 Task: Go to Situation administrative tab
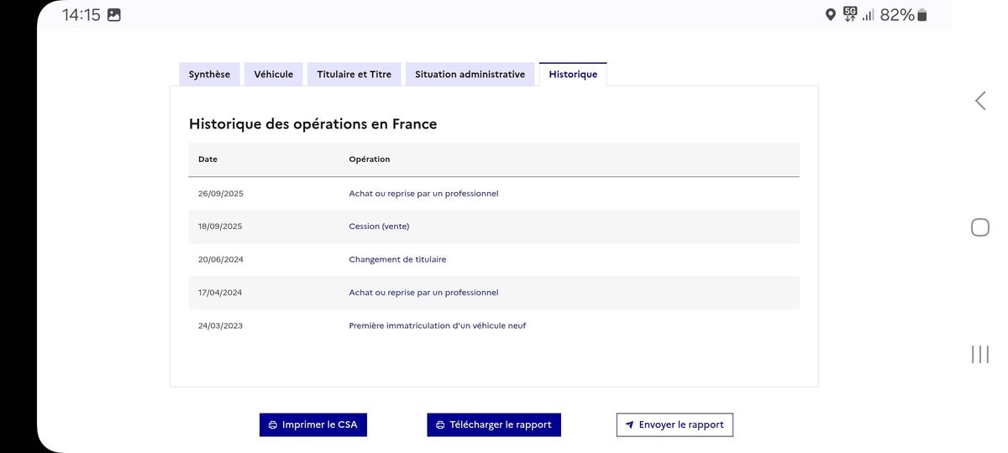click(x=470, y=75)
